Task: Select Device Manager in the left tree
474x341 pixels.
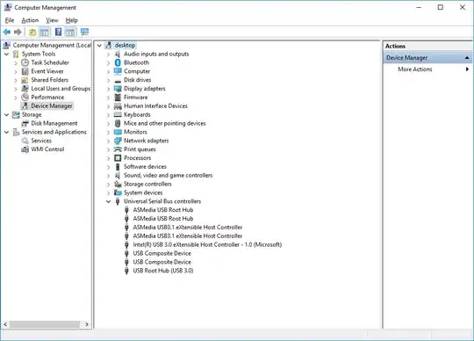Action: pos(52,105)
